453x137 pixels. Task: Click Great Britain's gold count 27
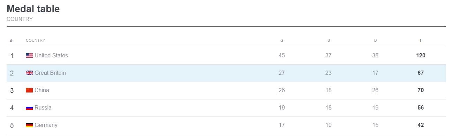(x=282, y=73)
